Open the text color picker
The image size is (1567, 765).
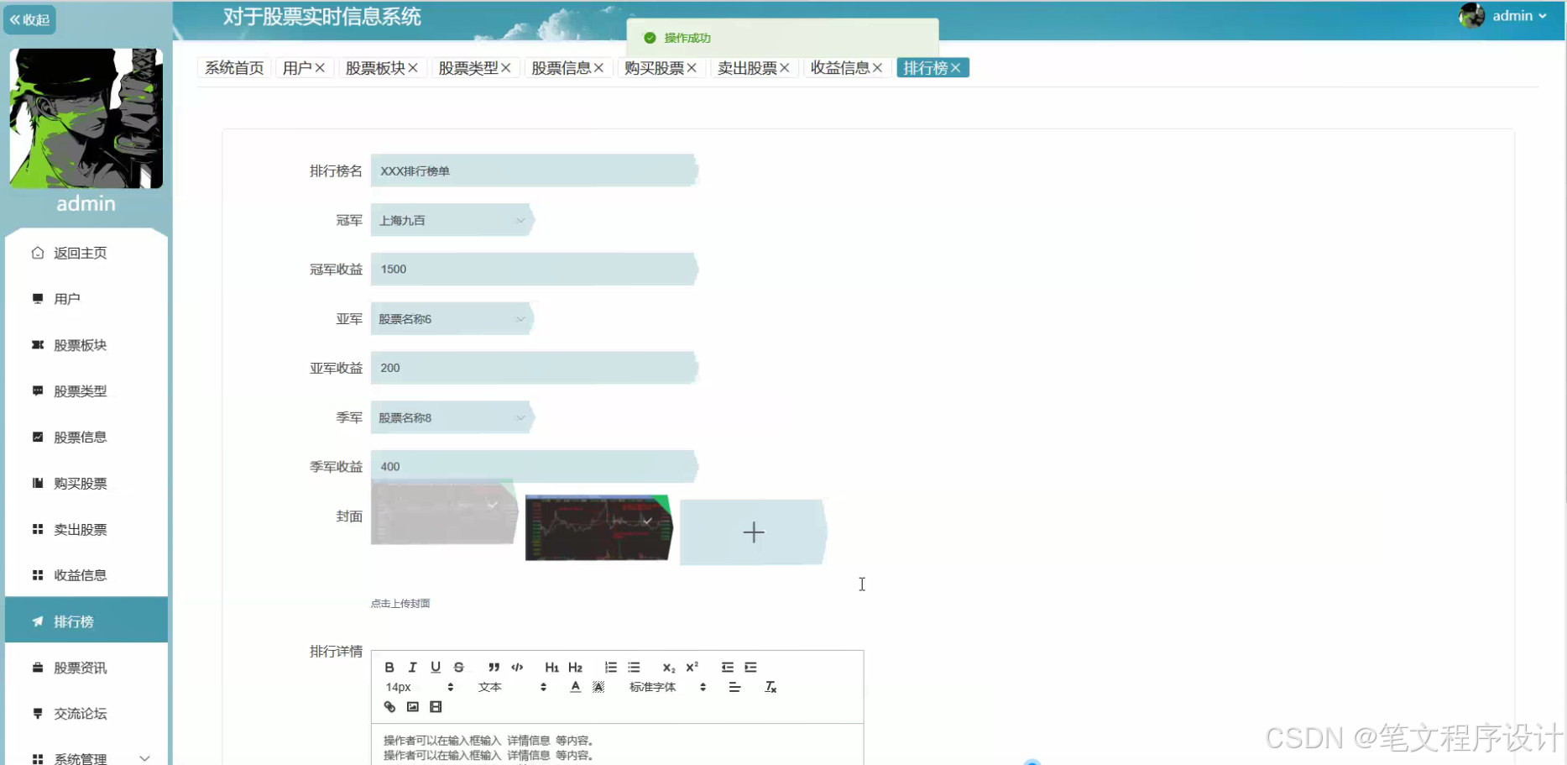tap(575, 687)
